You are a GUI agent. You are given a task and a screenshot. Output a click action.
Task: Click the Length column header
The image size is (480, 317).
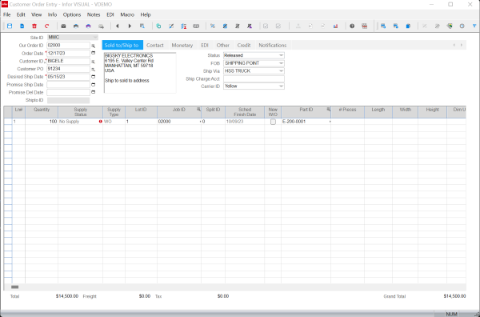pos(378,112)
